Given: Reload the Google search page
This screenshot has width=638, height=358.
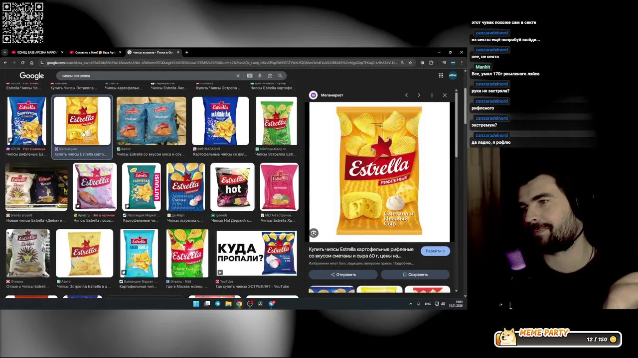Looking at the screenshot, I should 22,63.
